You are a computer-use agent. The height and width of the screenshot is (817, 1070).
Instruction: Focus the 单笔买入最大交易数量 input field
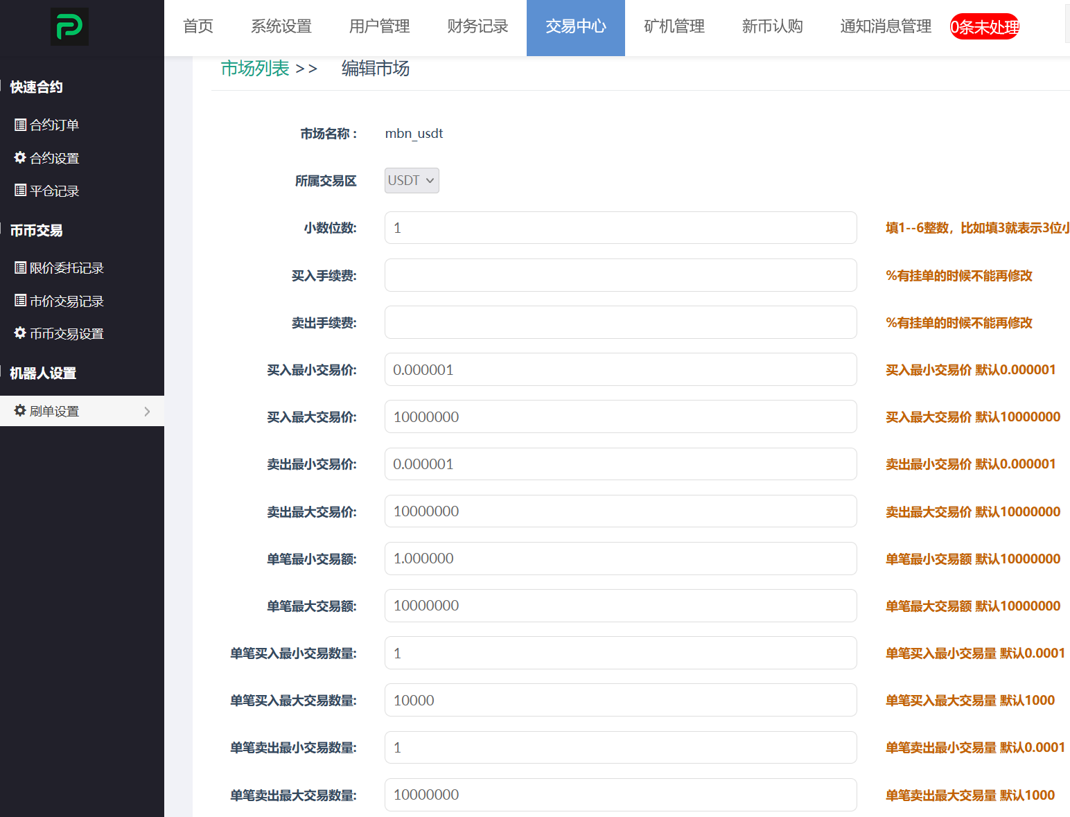point(620,700)
